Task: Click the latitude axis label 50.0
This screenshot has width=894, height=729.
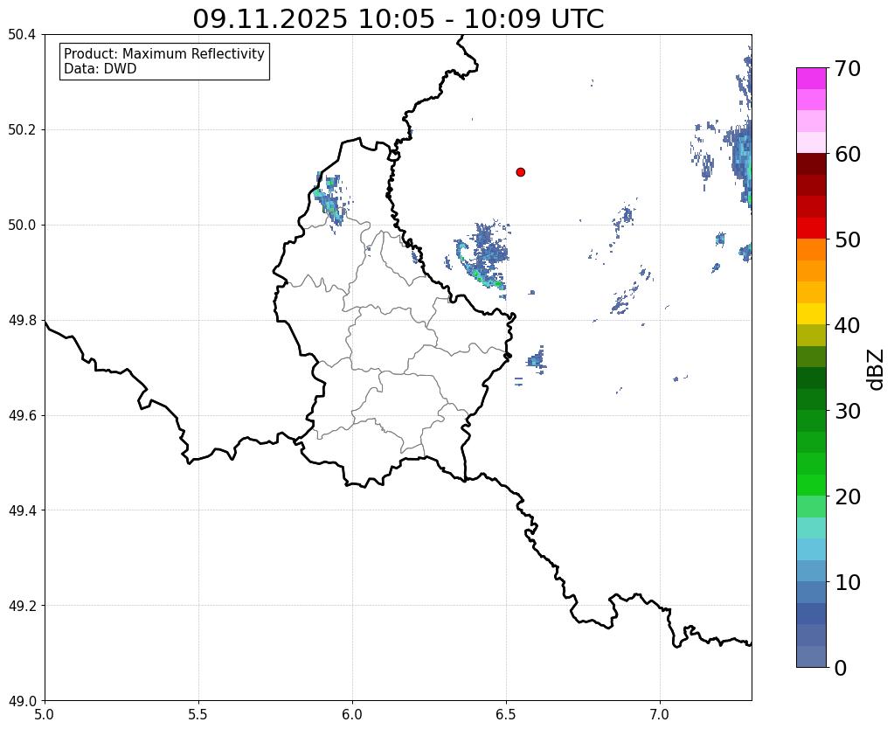Action: click(22, 226)
